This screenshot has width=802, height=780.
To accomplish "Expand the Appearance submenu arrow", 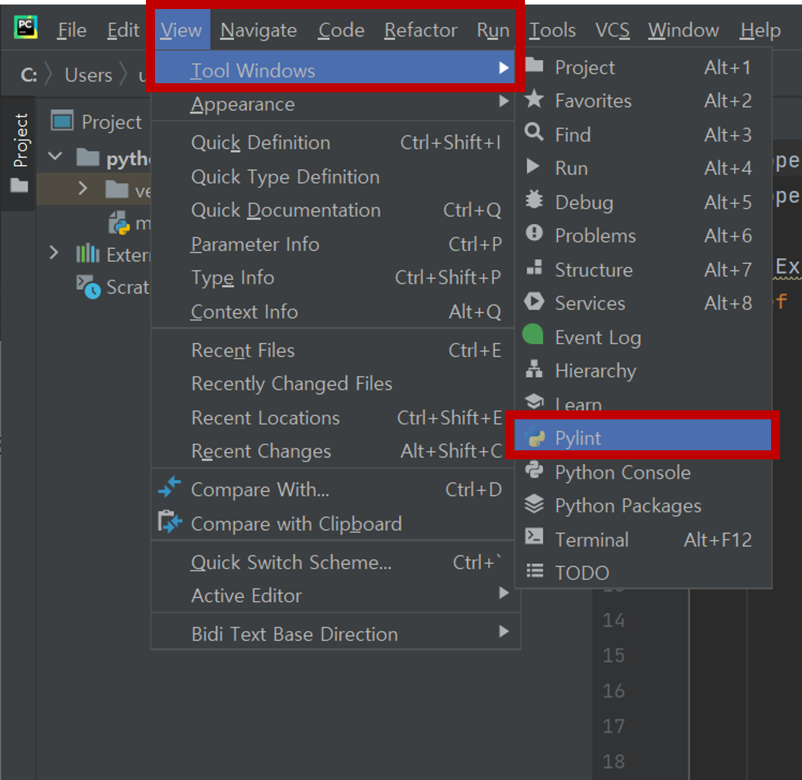I will click(504, 101).
